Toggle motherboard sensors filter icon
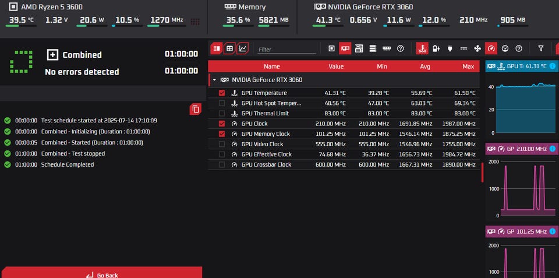 pos(359,48)
